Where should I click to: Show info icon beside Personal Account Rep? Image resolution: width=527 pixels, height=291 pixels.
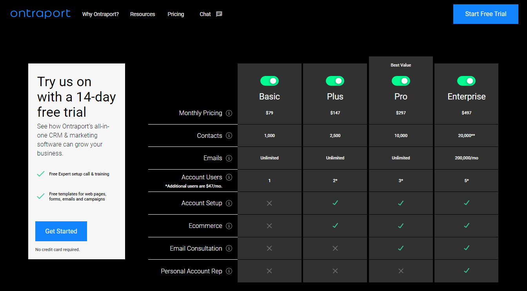pos(229,271)
